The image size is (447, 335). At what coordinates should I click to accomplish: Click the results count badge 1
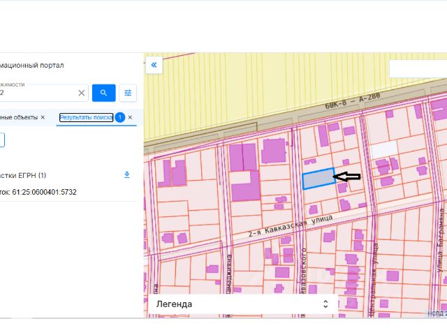click(x=120, y=117)
